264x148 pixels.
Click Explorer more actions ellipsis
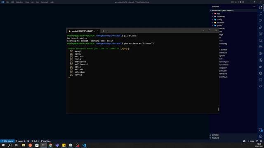point(254,7)
